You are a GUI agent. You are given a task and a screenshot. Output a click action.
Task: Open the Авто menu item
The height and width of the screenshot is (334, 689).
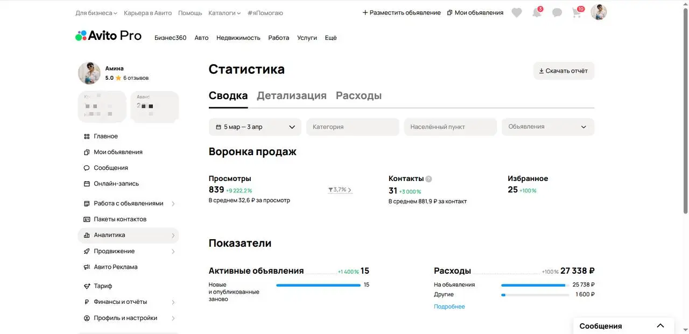coord(201,38)
